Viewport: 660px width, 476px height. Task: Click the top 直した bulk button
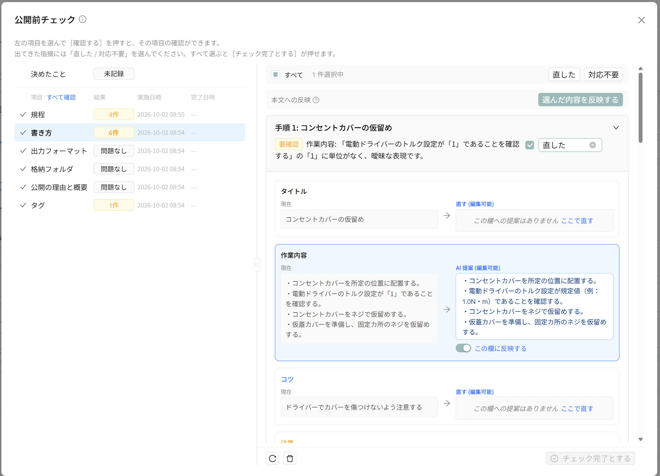[x=564, y=74]
